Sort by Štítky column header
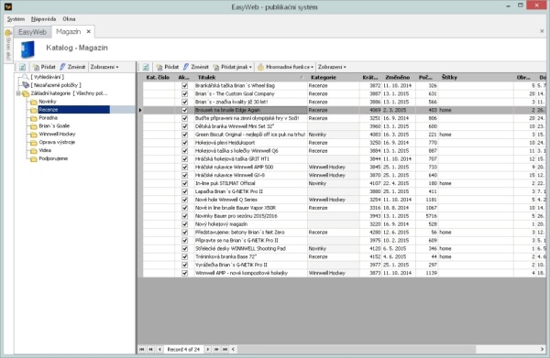The width and height of the screenshot is (550, 358). (476, 77)
